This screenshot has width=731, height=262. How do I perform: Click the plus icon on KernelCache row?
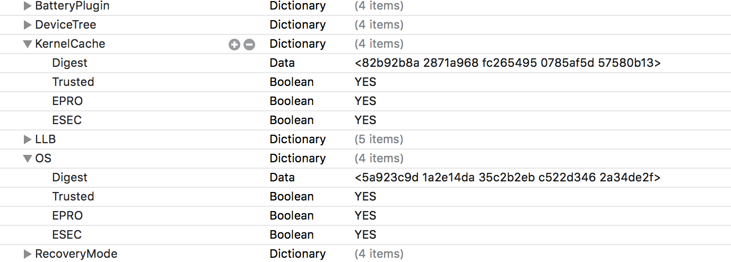[x=234, y=45]
